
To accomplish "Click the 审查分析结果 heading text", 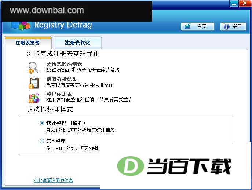I will click(62, 79).
